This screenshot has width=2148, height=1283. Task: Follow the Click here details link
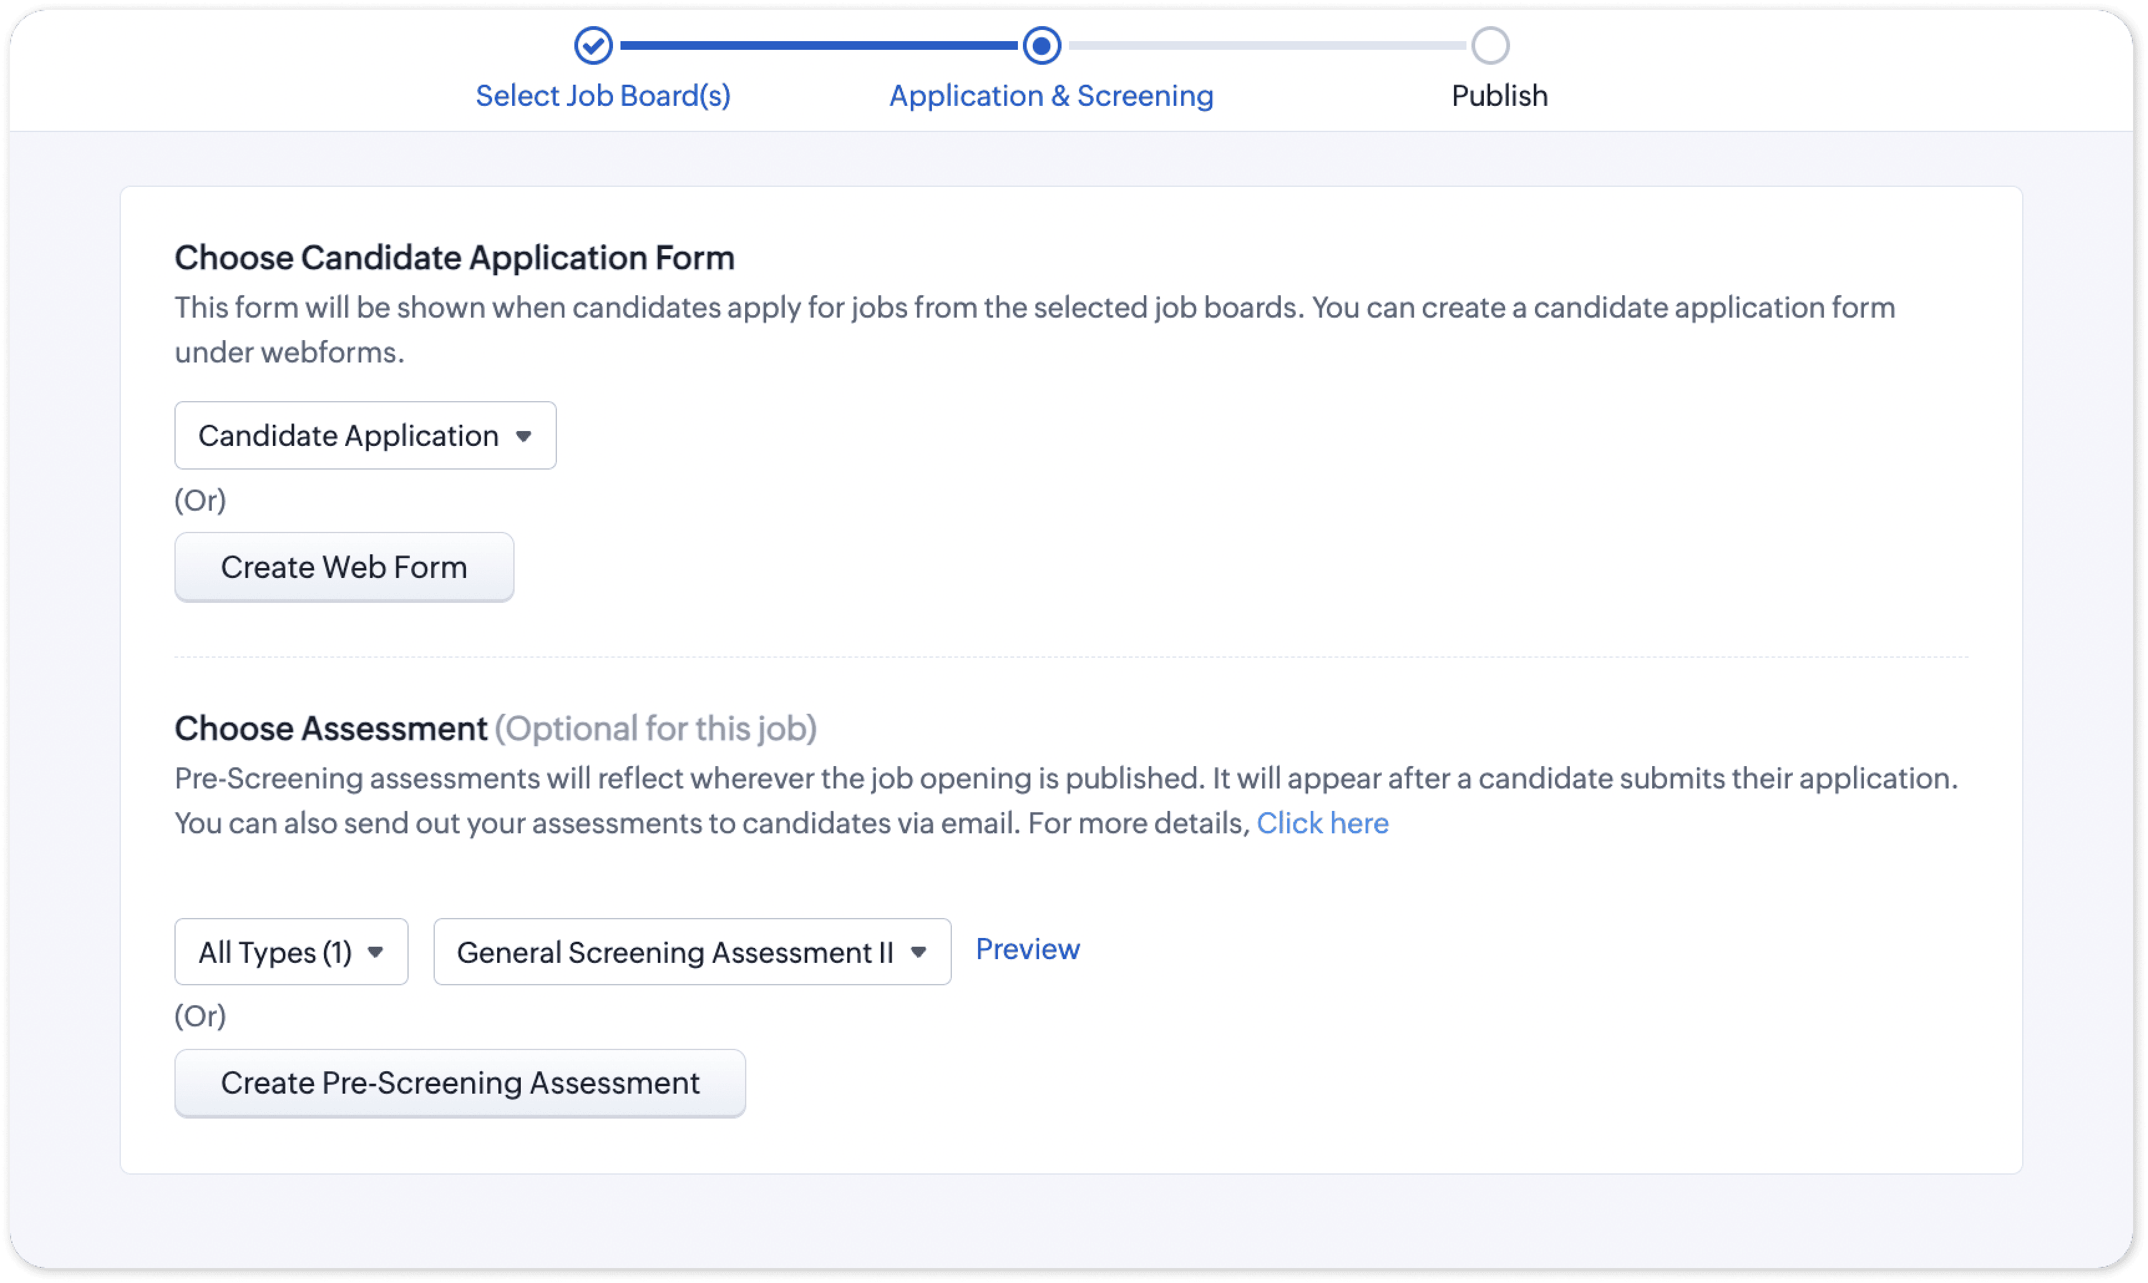point(1322,823)
